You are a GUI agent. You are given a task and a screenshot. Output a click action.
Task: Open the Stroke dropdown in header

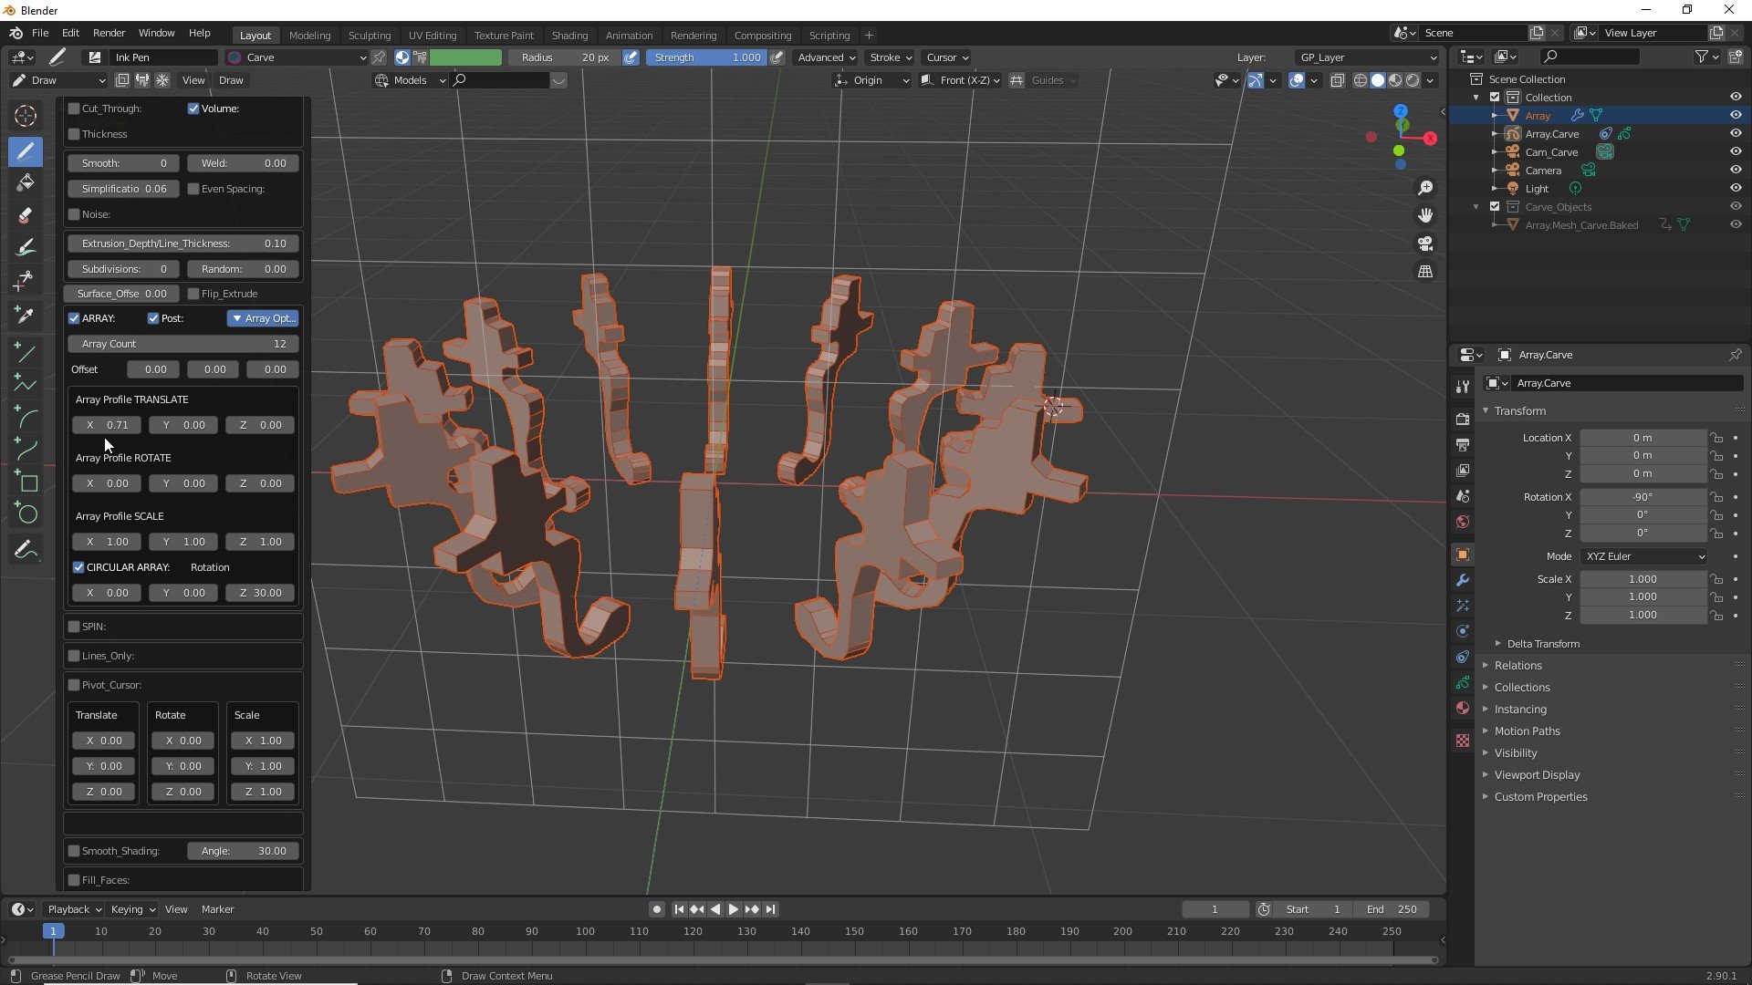click(890, 57)
